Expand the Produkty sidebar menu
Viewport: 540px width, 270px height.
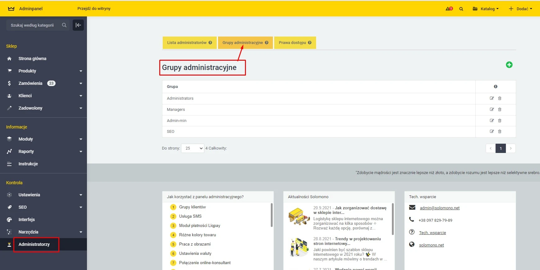(x=81, y=71)
